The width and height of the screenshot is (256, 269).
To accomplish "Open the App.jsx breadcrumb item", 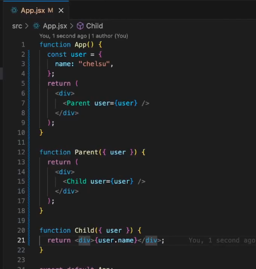I will [55, 26].
